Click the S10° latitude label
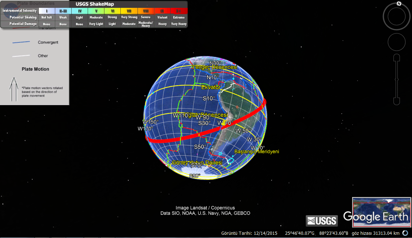This screenshot has width=412, height=238. coord(209,98)
